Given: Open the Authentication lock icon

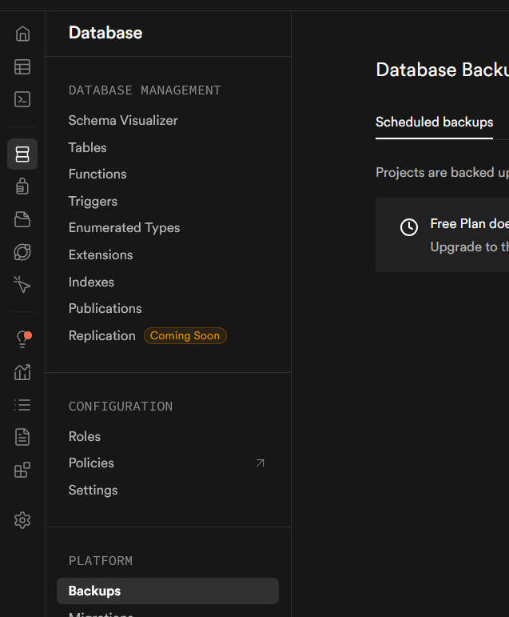Looking at the screenshot, I should [x=22, y=186].
